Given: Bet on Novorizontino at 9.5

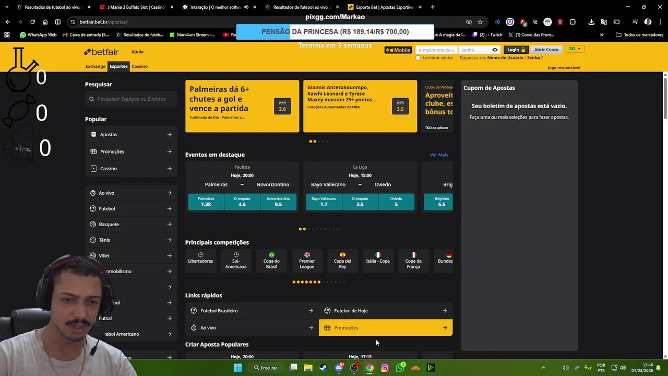Looking at the screenshot, I should (x=278, y=202).
